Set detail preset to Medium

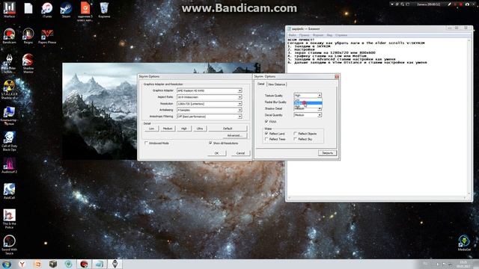[x=168, y=129]
